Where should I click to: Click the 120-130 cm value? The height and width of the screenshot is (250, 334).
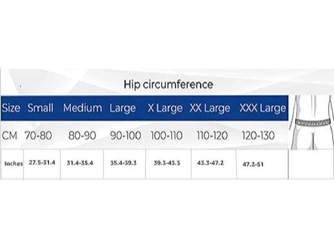258,135
